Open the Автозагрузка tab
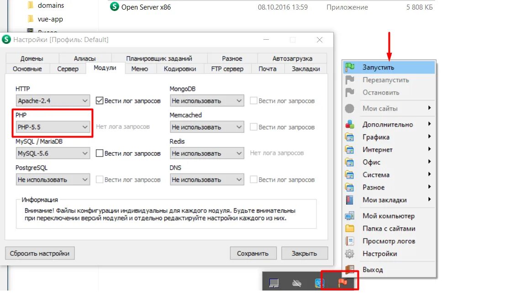 292,58
